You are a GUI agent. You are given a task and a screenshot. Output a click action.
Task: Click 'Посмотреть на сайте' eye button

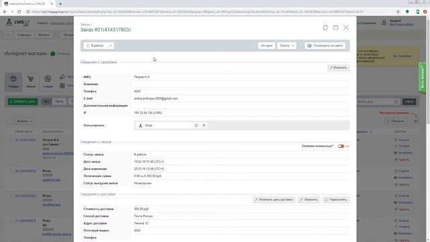pos(325,46)
